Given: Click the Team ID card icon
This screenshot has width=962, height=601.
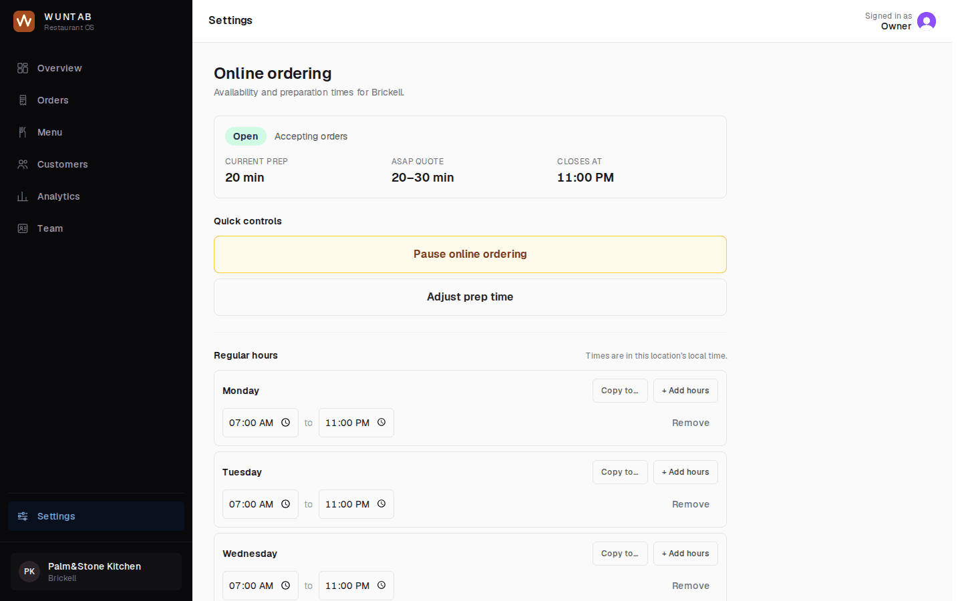Looking at the screenshot, I should coord(23,228).
